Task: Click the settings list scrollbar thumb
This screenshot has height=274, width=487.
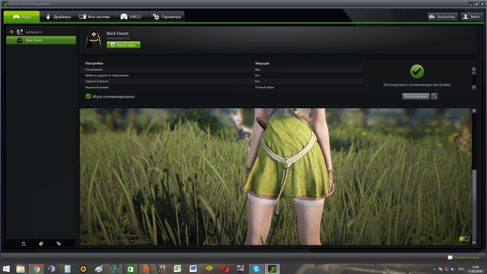Action: point(474,73)
